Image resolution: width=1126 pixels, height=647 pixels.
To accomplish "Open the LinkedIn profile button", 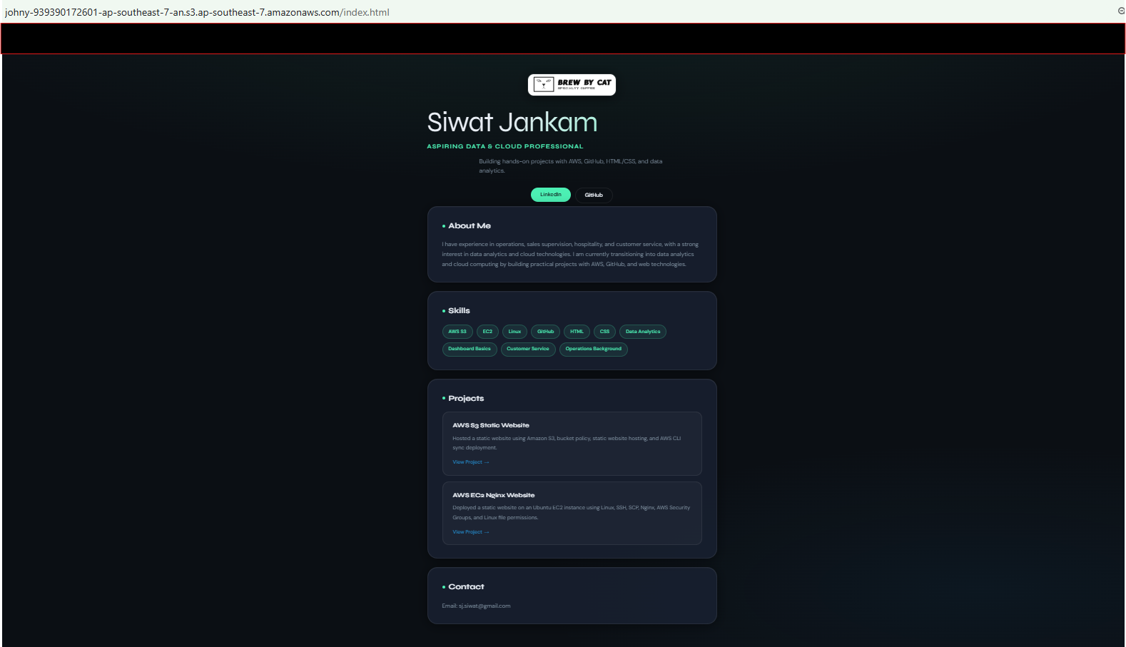I will point(551,195).
